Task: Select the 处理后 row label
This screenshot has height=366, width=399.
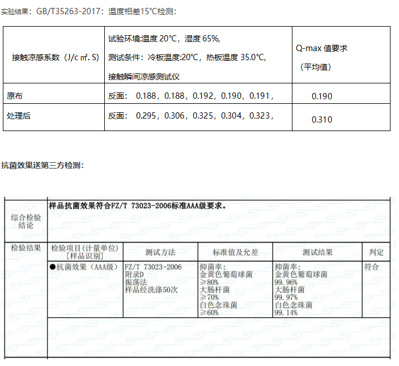Action: [x=18, y=116]
